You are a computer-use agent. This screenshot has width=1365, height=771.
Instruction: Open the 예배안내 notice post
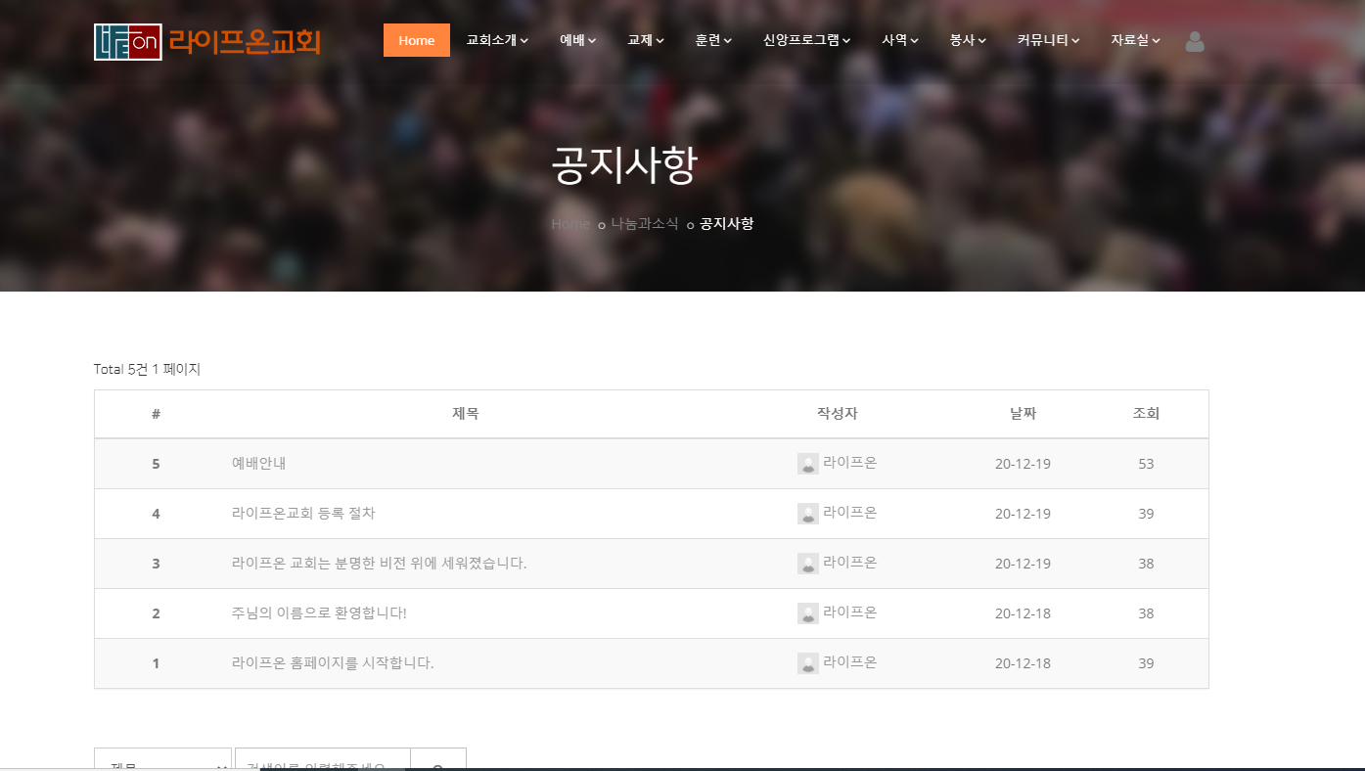(x=257, y=463)
